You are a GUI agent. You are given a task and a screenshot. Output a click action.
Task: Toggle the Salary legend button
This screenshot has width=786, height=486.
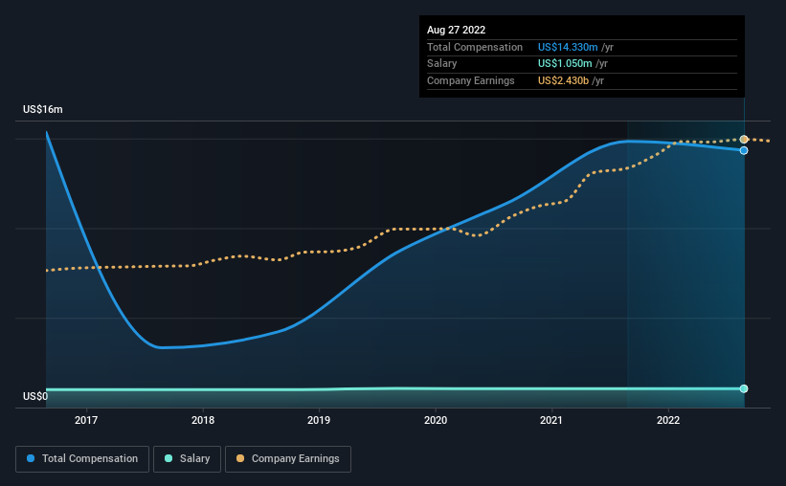(187, 459)
